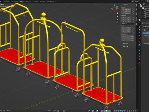Viewport: 149px width, 112px height.
Task: Lock the Rotation Z axis
Action: 133,21
